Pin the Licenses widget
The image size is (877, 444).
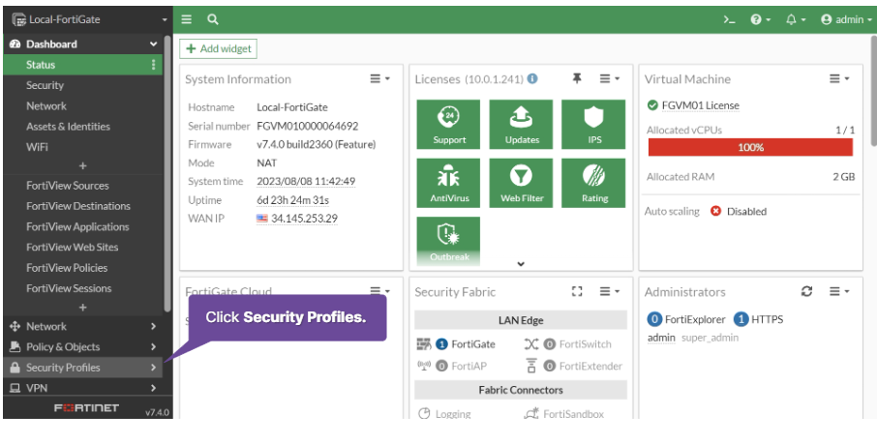pyautogui.click(x=577, y=79)
